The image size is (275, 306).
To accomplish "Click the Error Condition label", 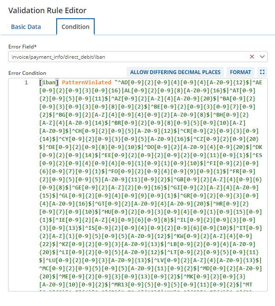I will [27, 73].
